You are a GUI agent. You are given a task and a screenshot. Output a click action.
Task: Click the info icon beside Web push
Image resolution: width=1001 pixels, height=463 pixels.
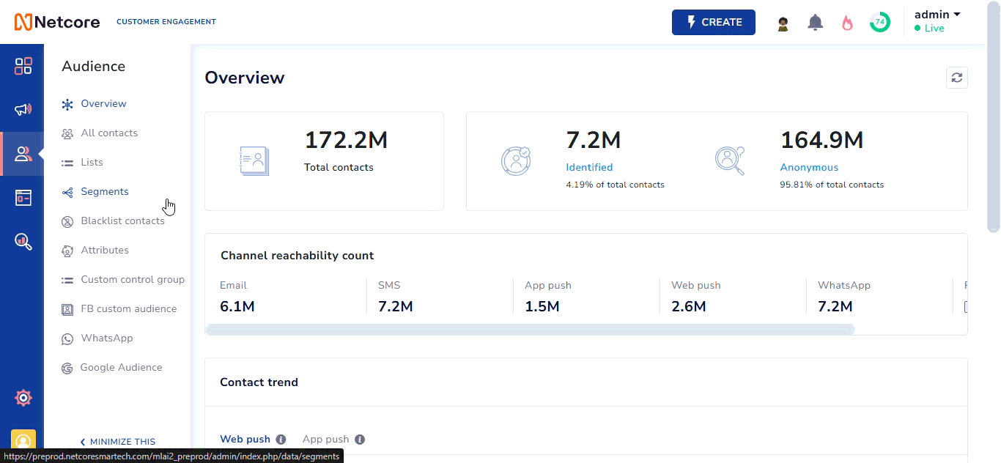[281, 440]
